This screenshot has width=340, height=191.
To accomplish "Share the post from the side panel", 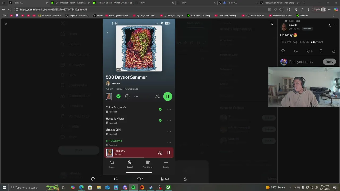I will click(334, 51).
